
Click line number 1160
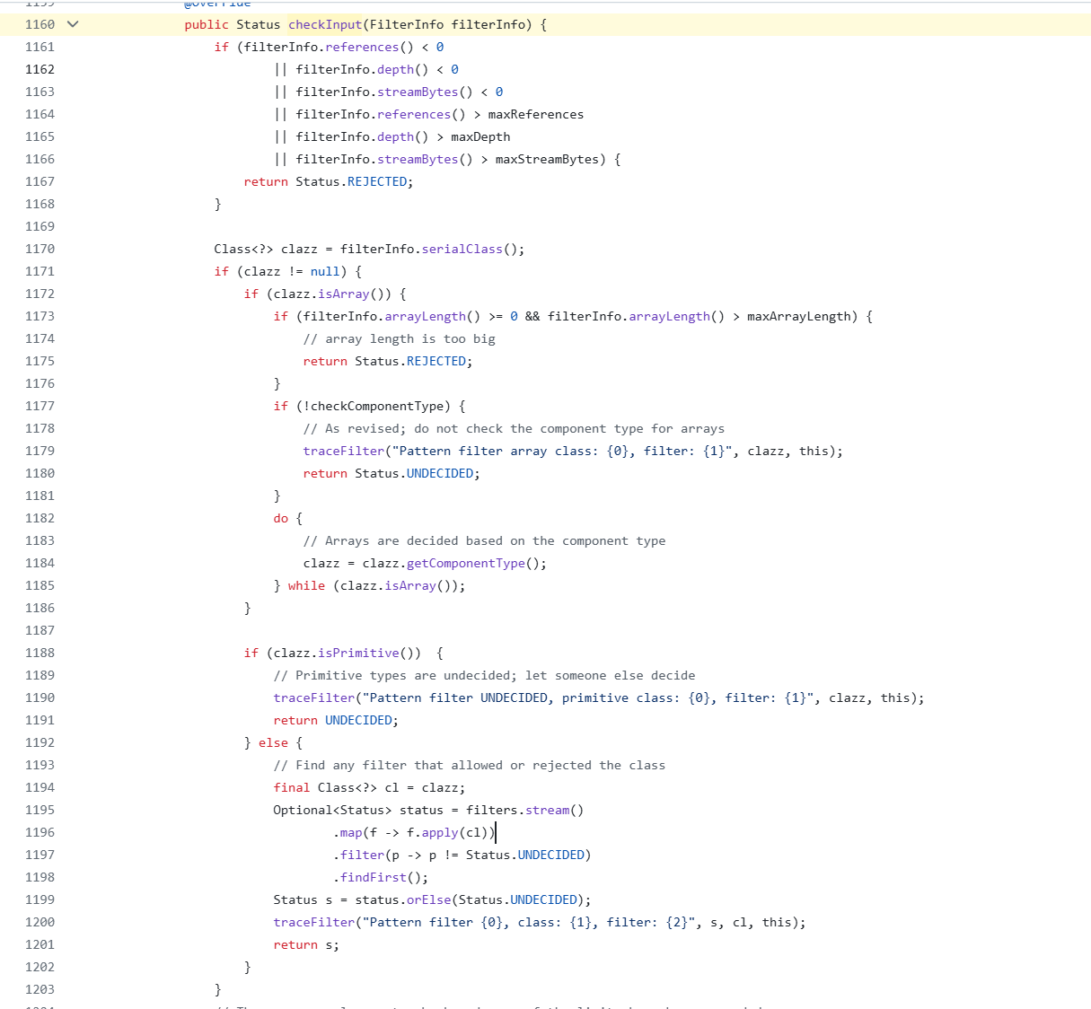tap(40, 24)
